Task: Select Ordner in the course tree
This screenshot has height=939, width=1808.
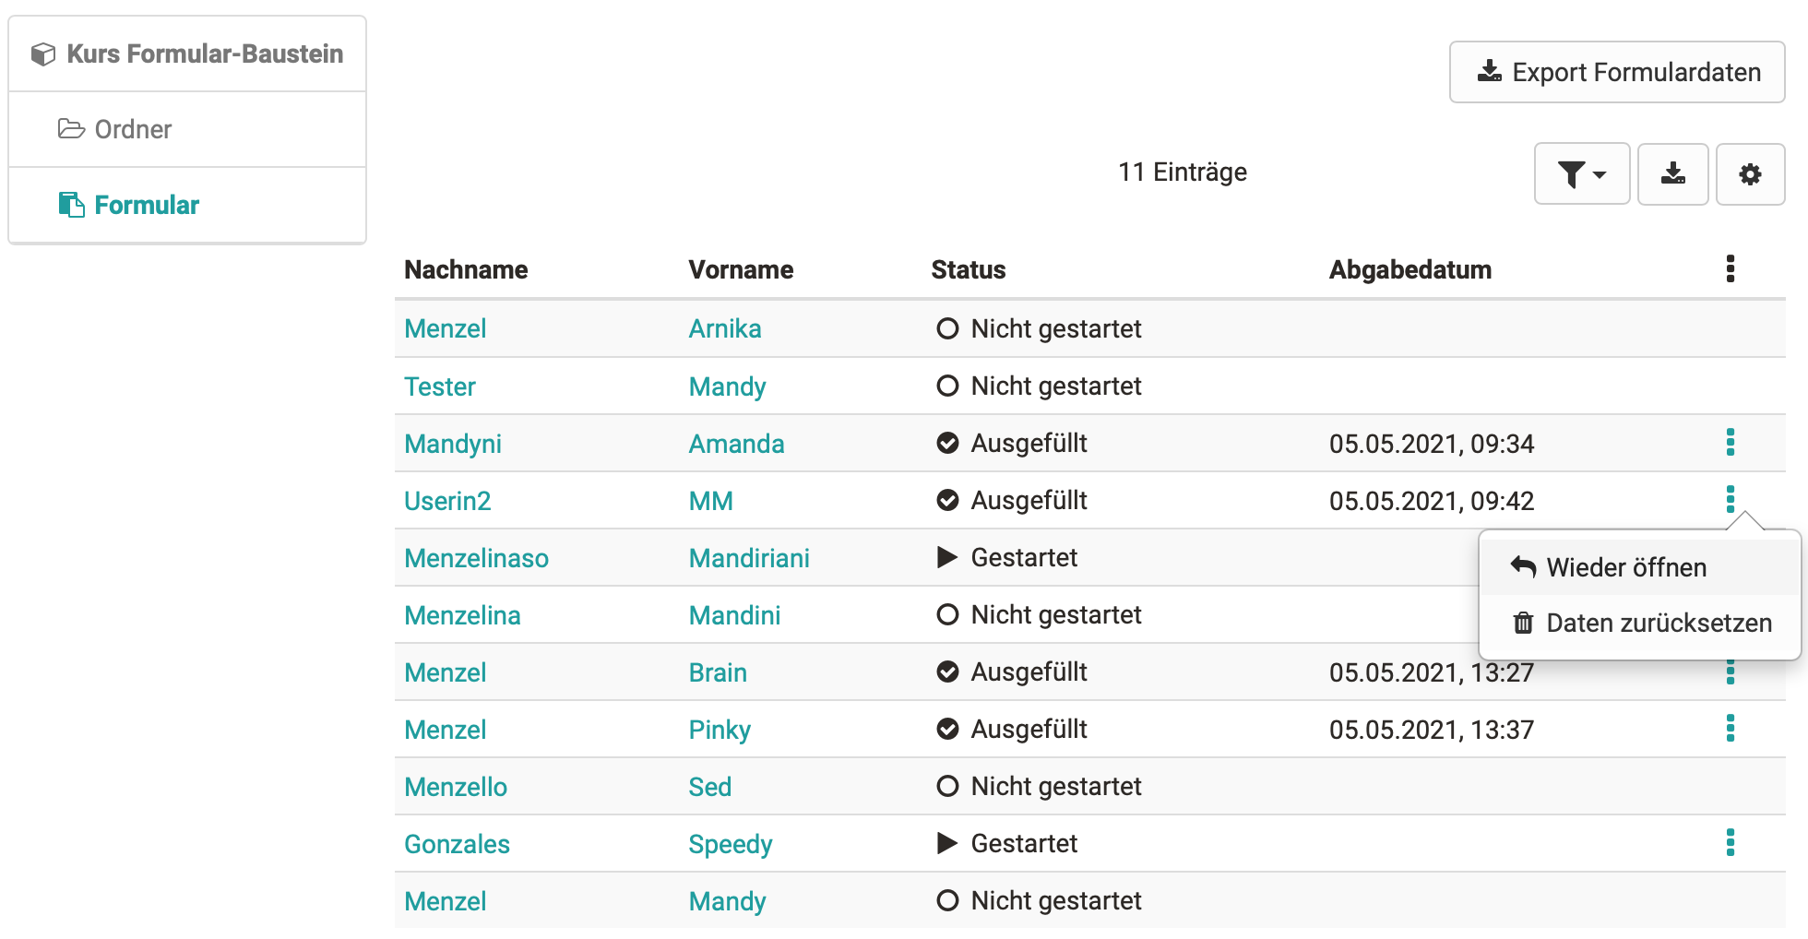Action: click(133, 129)
